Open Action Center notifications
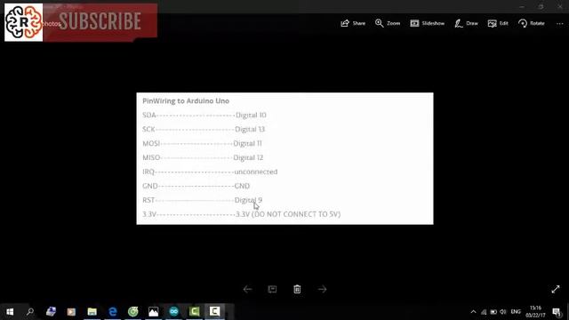The width and height of the screenshot is (569, 320). point(557,312)
